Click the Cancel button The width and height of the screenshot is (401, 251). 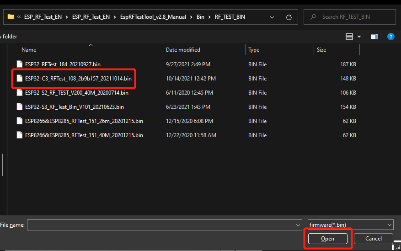[374, 239]
